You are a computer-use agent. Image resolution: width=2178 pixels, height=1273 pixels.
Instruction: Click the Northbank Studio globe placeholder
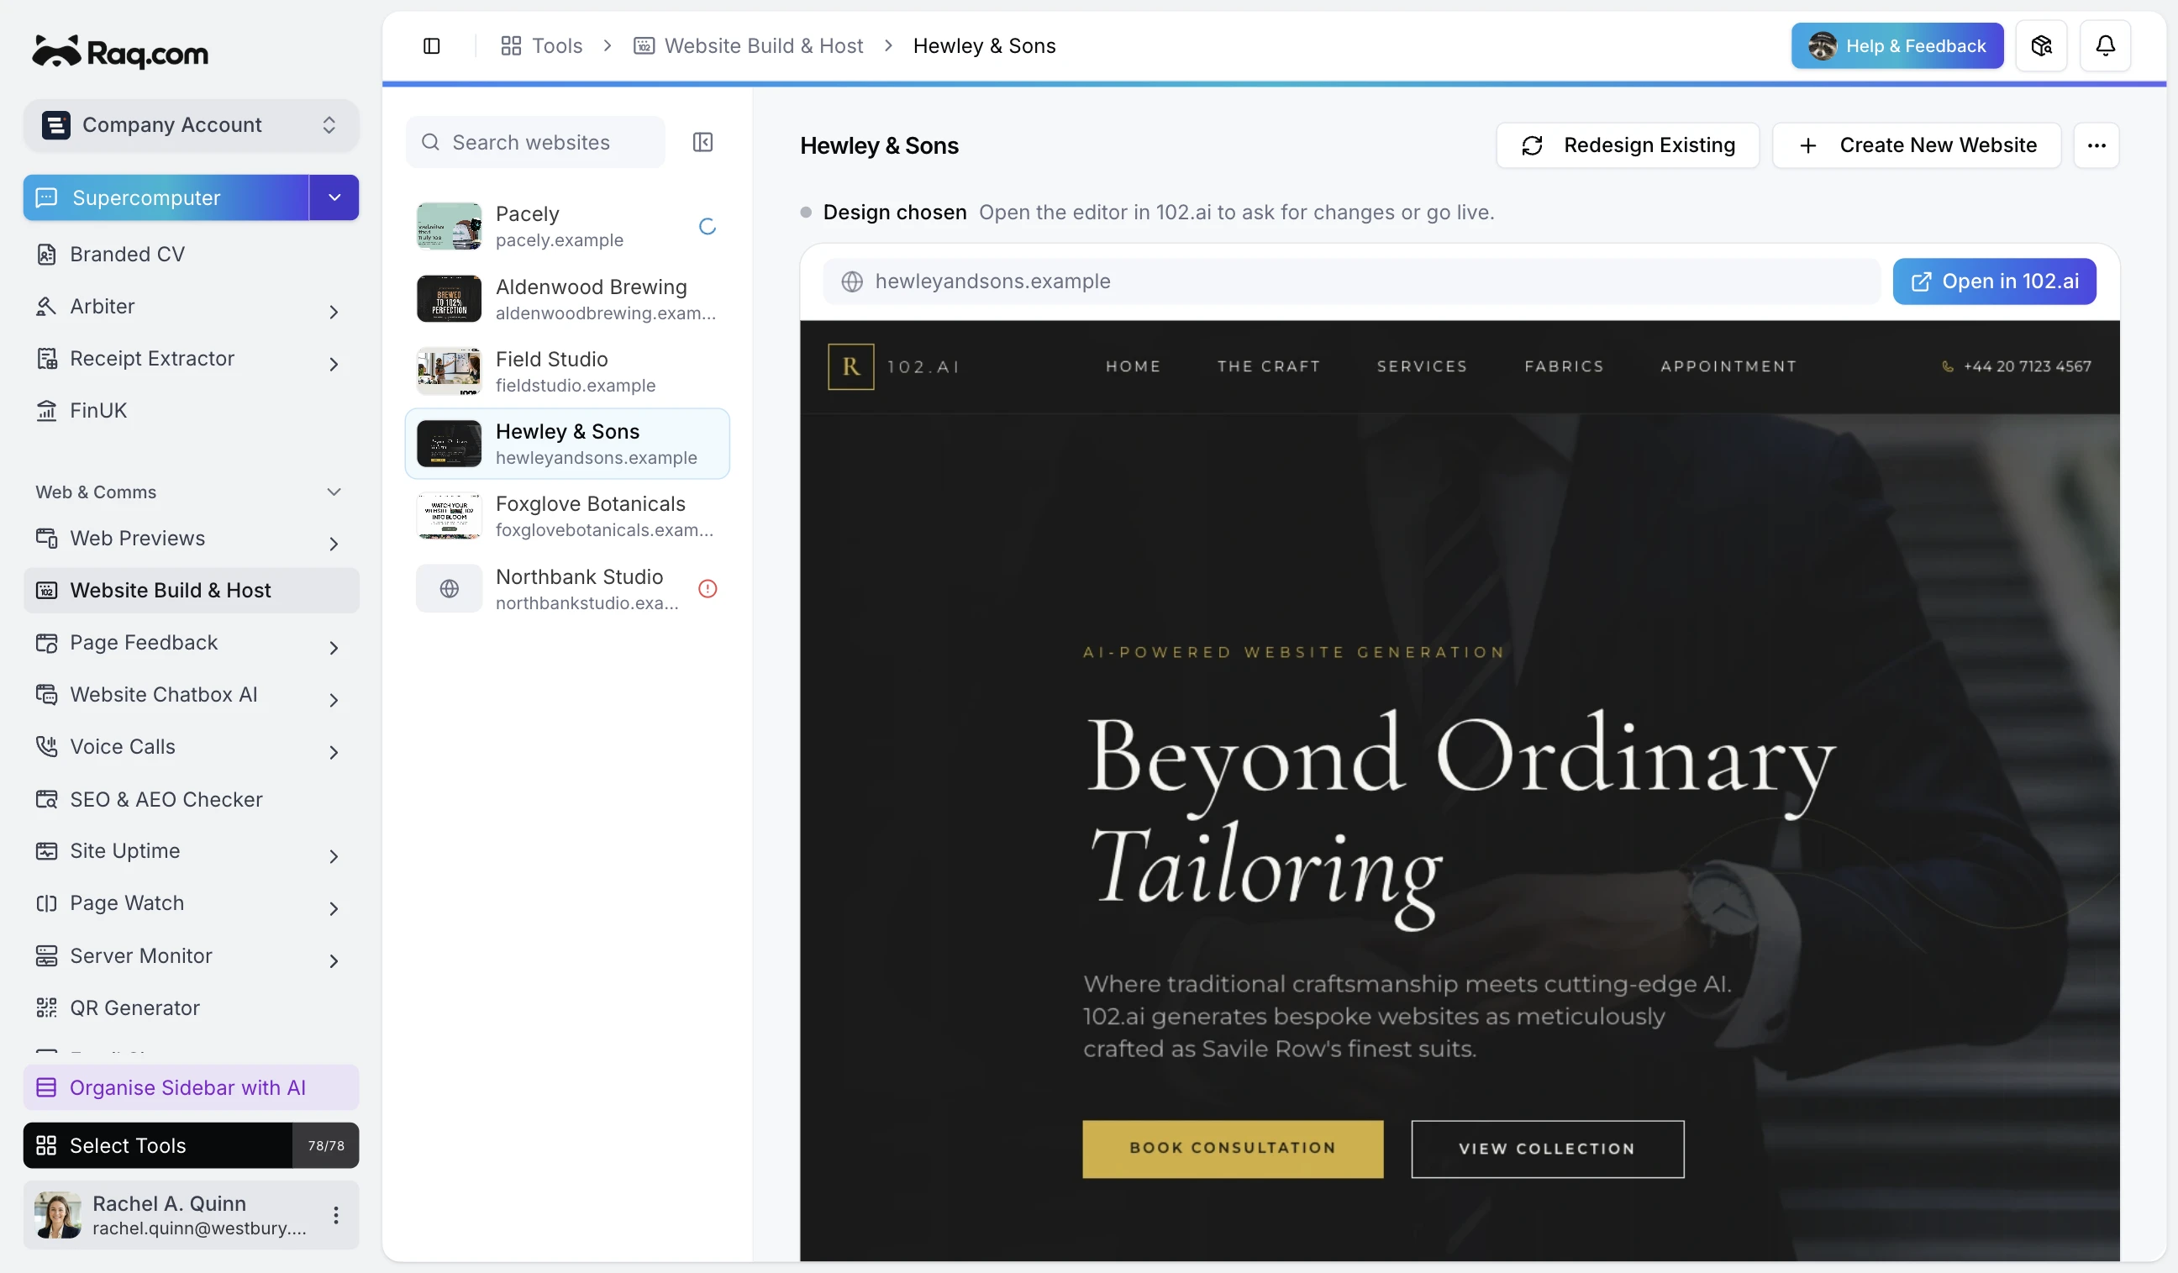(x=449, y=588)
